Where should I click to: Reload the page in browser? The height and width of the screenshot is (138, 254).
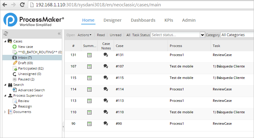pos(22,5)
